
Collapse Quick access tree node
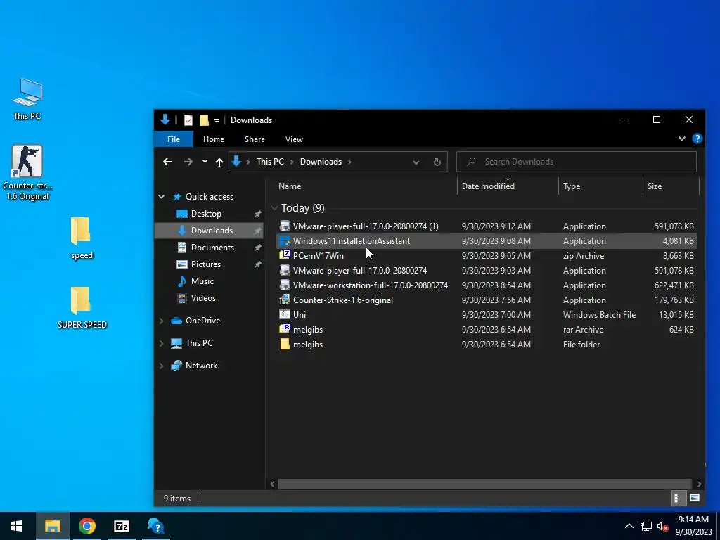162,197
